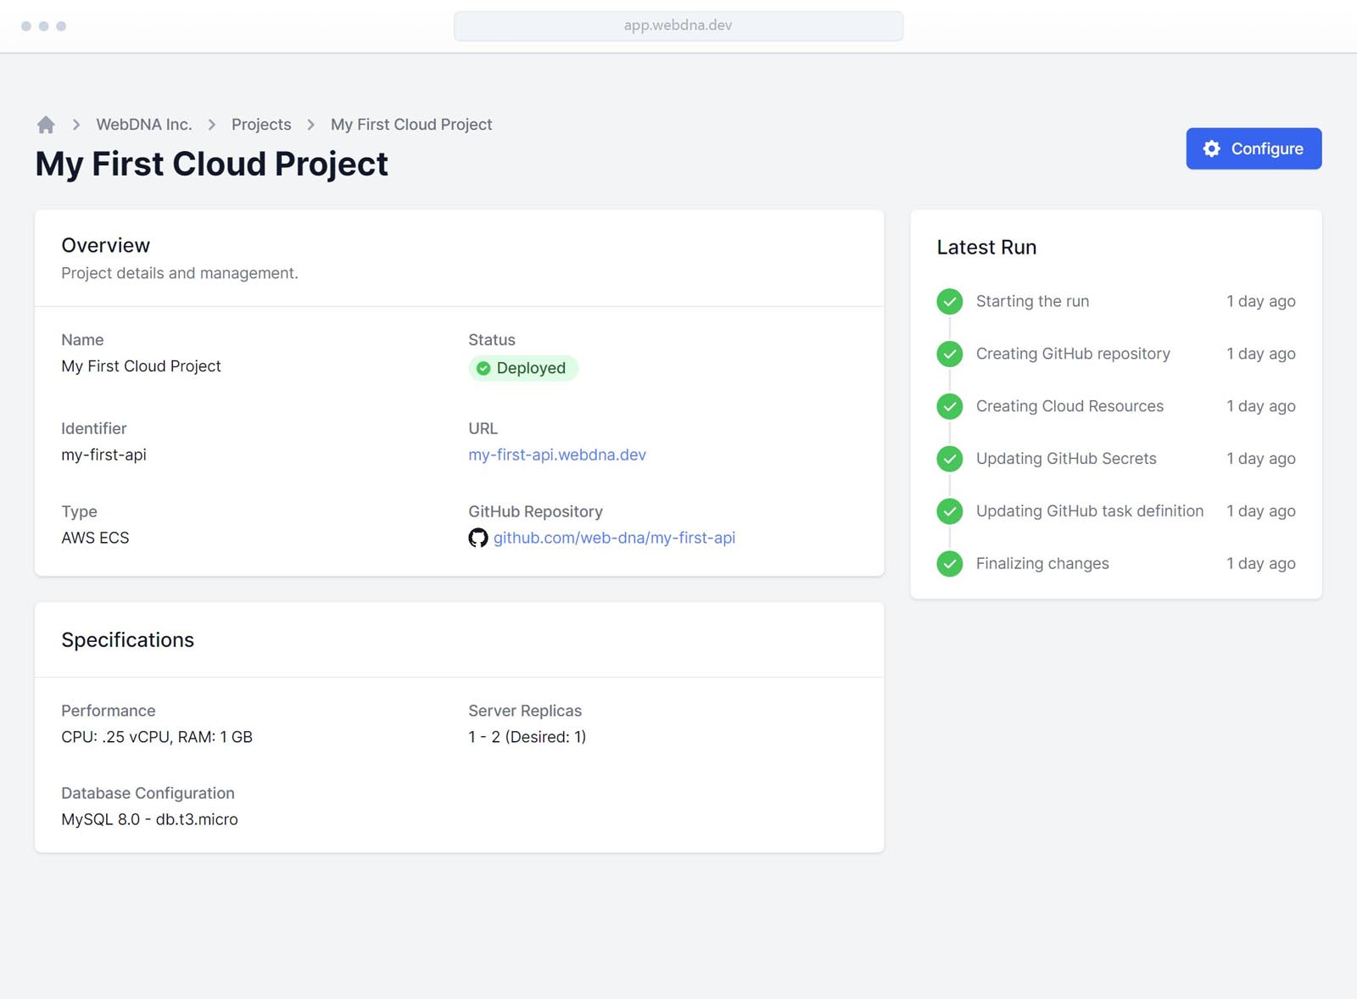
Task: Go to Projects breadcrumb
Action: pyautogui.click(x=261, y=125)
